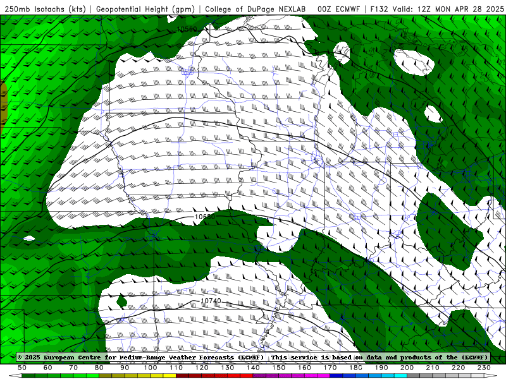Click the 210 value on the color scale

tap(433, 368)
